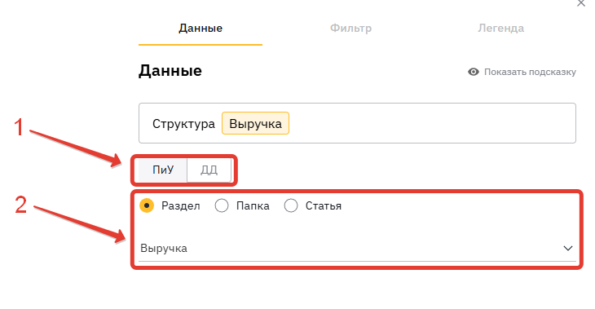Expand the Выручка dropdown chevron arrow

point(567,249)
